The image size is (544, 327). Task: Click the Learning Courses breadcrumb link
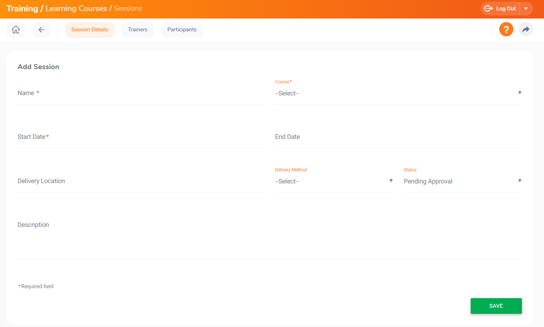[x=76, y=9]
